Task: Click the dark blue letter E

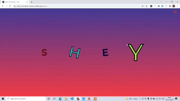Action: click(x=105, y=52)
